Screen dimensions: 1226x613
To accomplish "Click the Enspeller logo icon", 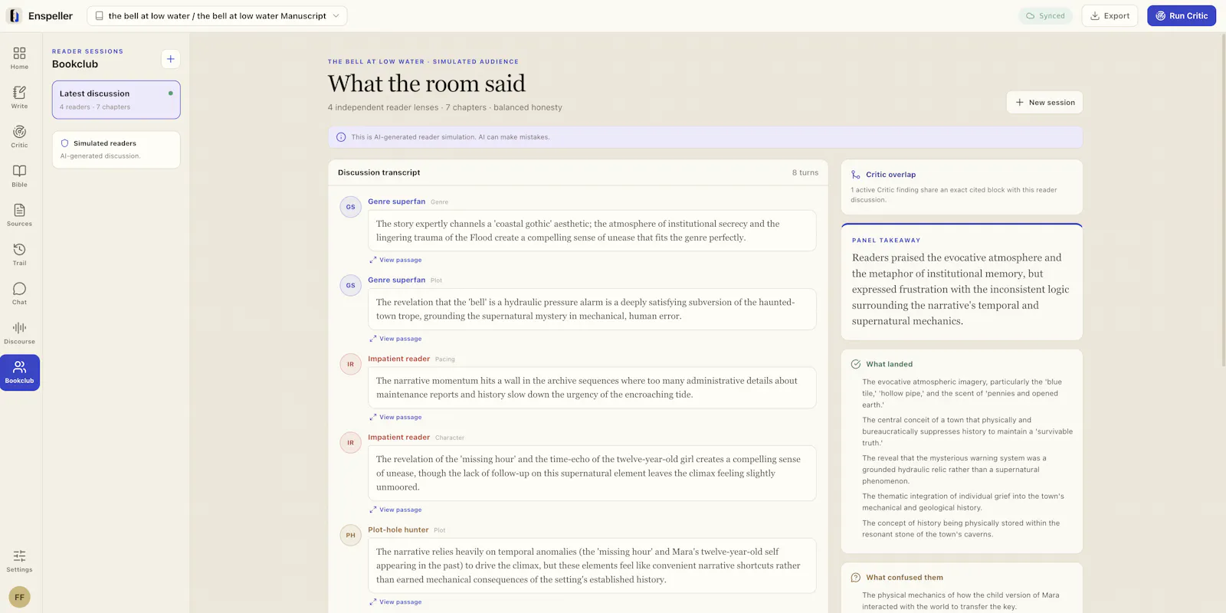I will click(x=14, y=15).
